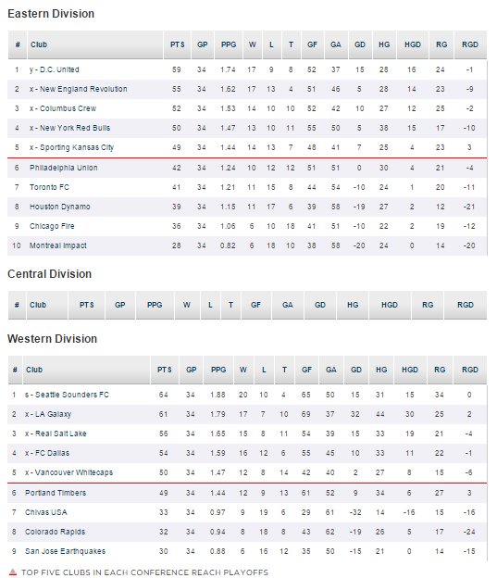Click Western Division GD column header
This screenshot has height=578, width=497.
click(356, 370)
